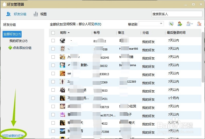Click the 1个月内 login time cell
Image resolution: width=205 pixels, height=139 pixels.
(x=174, y=98)
